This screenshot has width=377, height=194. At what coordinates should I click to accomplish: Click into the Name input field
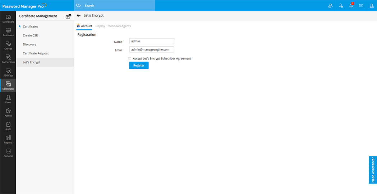[151, 41]
